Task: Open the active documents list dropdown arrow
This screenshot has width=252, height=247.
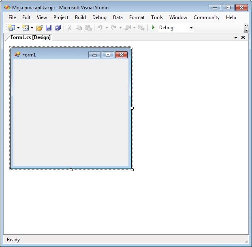Action: tap(236, 38)
